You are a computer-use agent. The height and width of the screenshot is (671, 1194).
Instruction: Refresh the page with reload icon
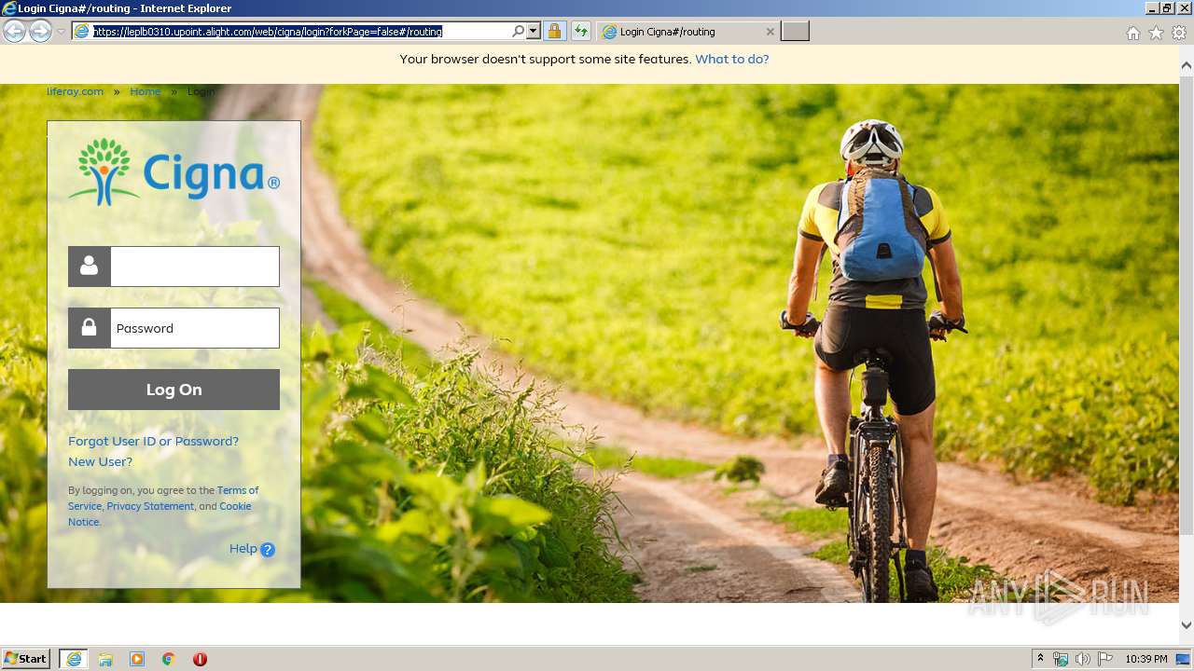pos(580,32)
